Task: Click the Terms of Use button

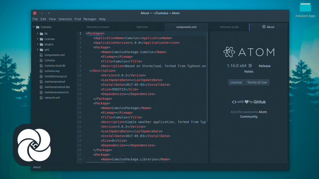Action: click(x=257, y=82)
